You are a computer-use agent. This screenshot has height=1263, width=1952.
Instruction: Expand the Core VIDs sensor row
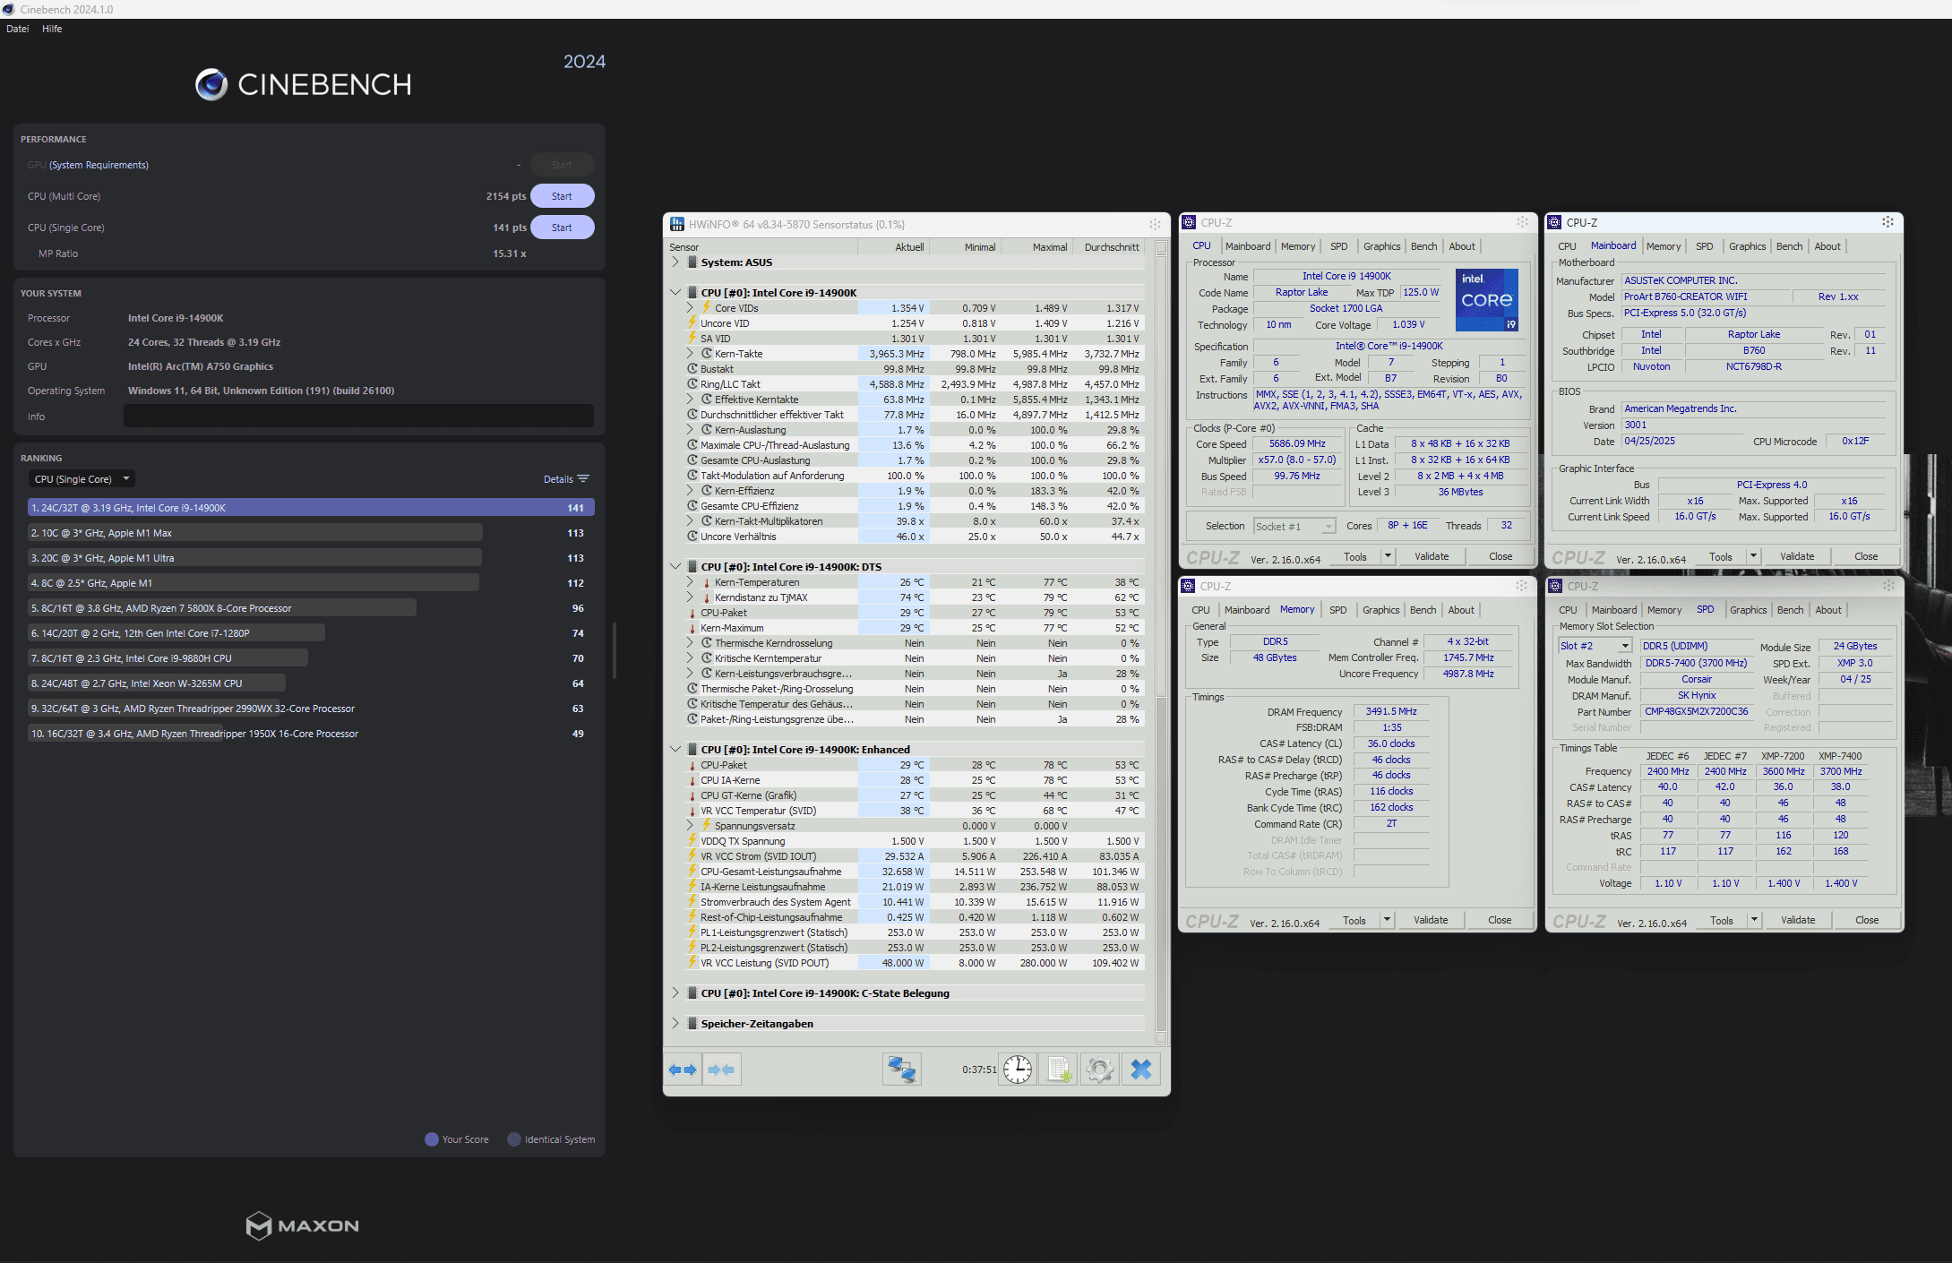[690, 308]
